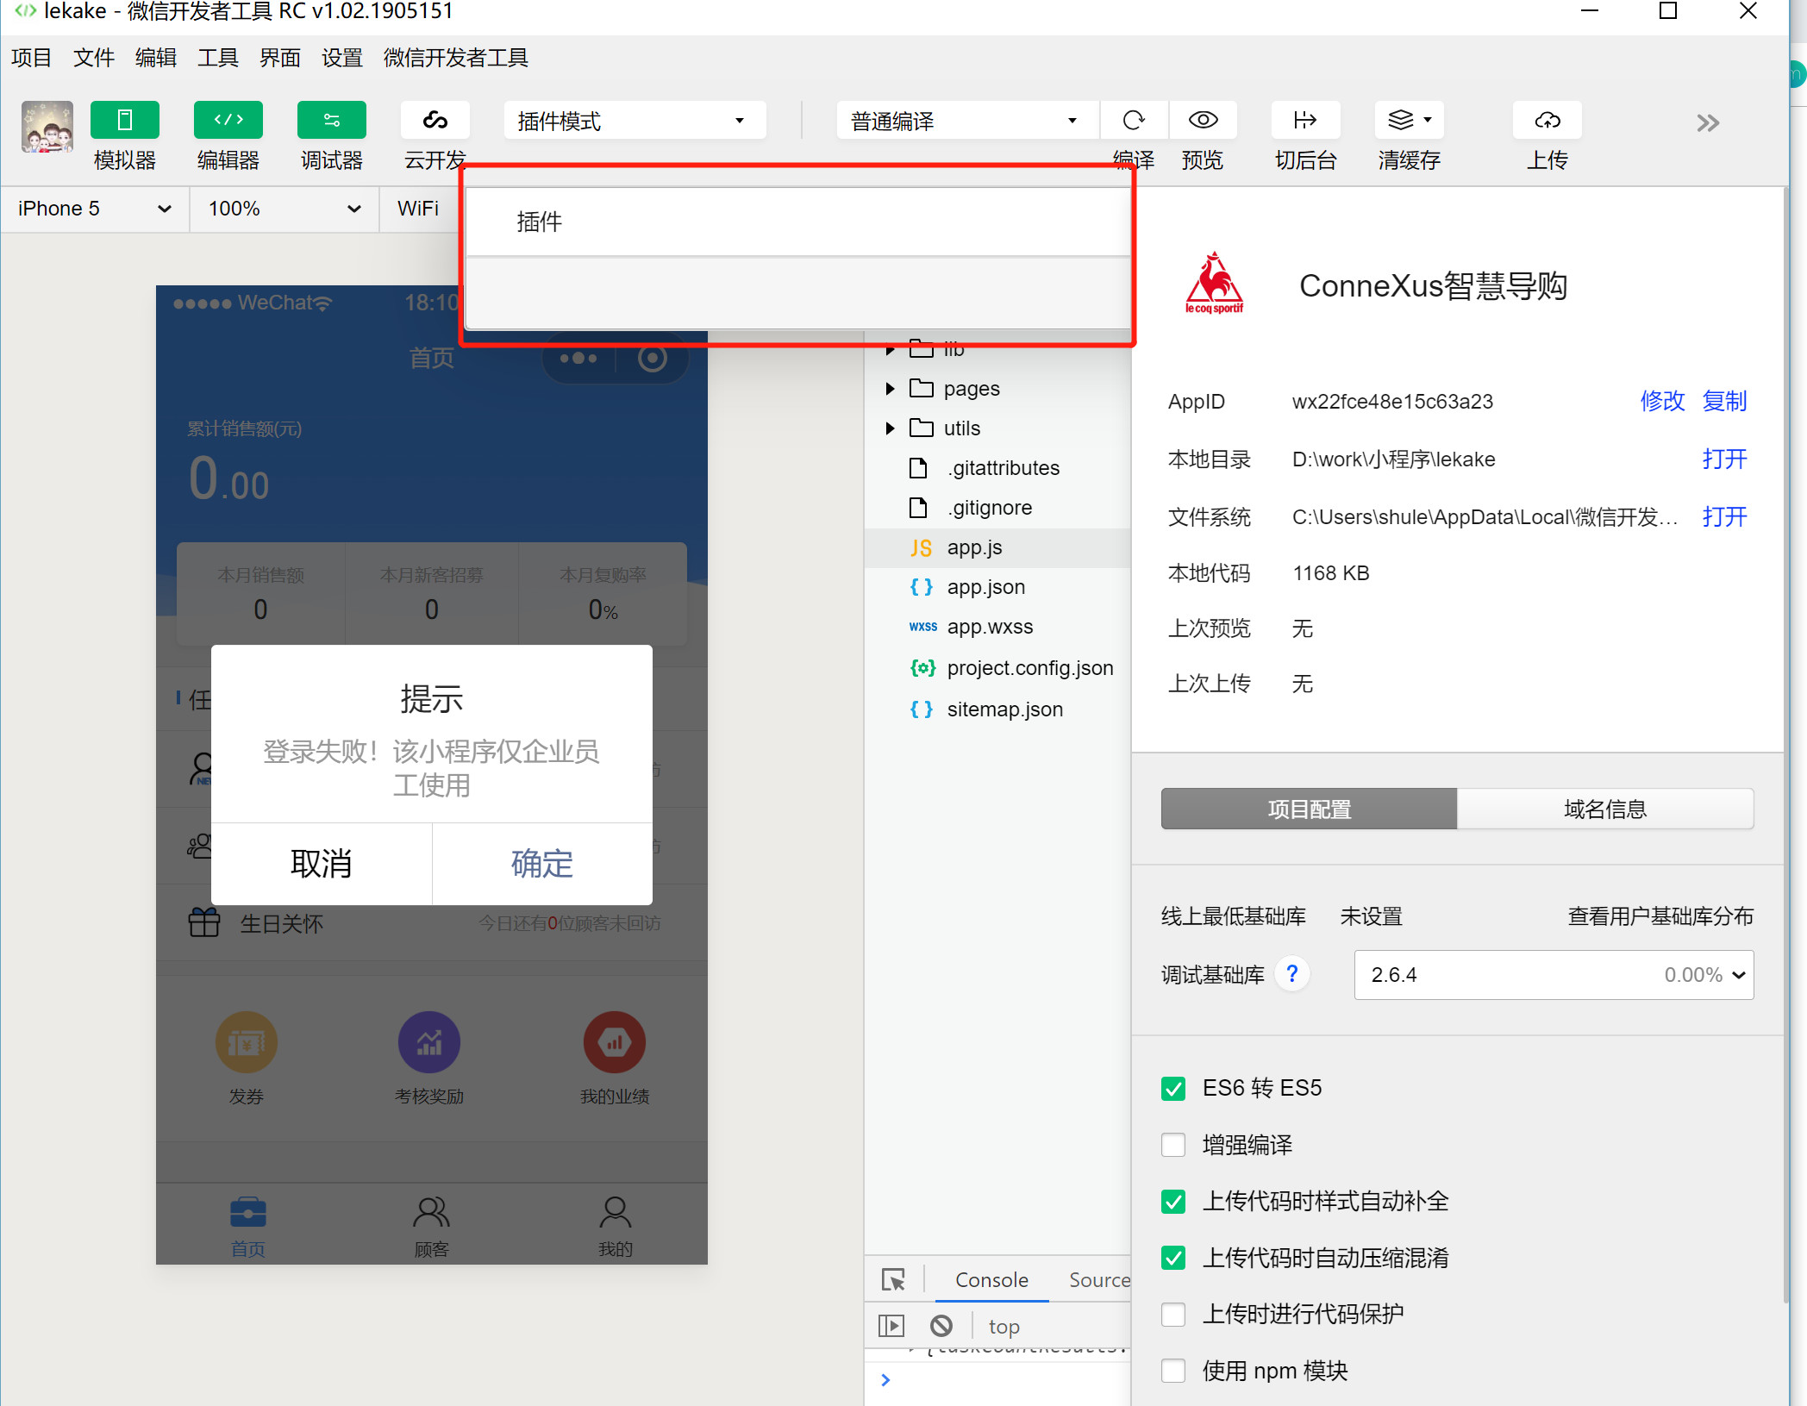Open the 插件模式 mode dropdown
Image resolution: width=1807 pixels, height=1406 pixels.
coord(635,120)
